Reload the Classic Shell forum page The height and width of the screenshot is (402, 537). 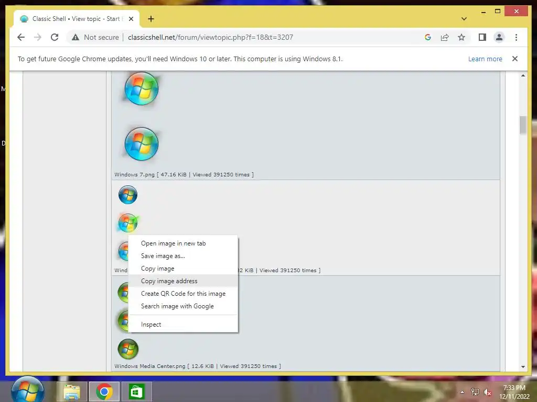[x=55, y=37]
